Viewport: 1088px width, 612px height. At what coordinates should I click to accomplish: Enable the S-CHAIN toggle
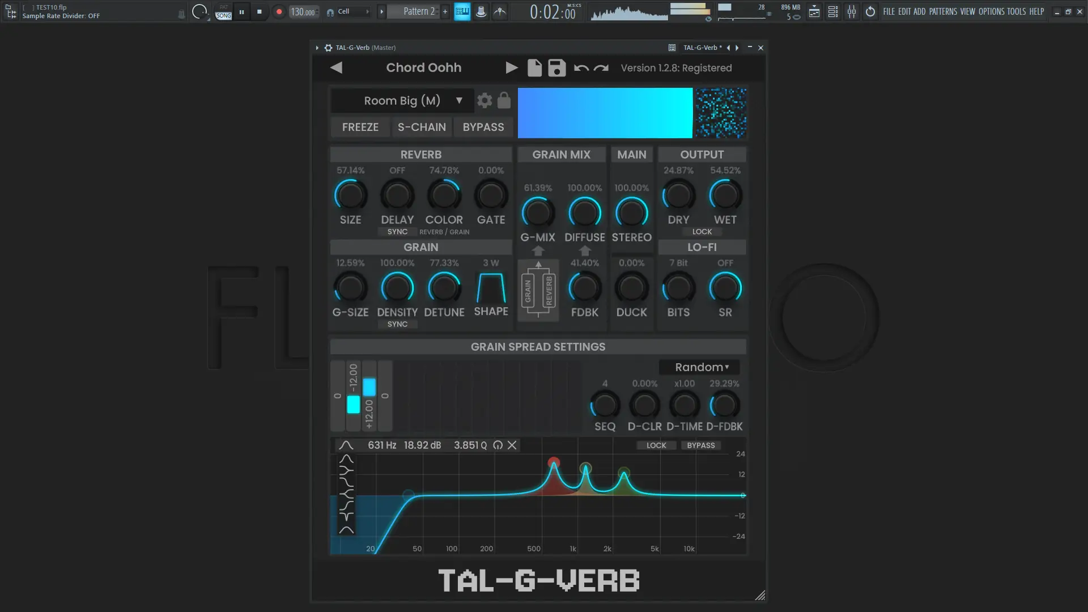pos(422,127)
